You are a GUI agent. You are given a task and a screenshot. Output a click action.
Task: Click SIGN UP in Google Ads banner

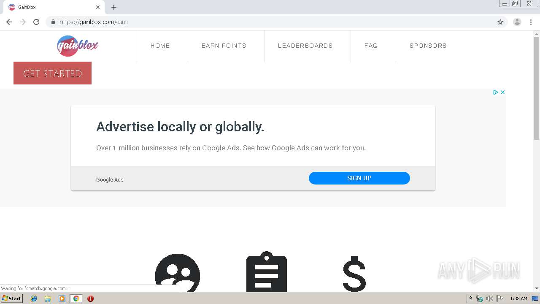tap(359, 178)
